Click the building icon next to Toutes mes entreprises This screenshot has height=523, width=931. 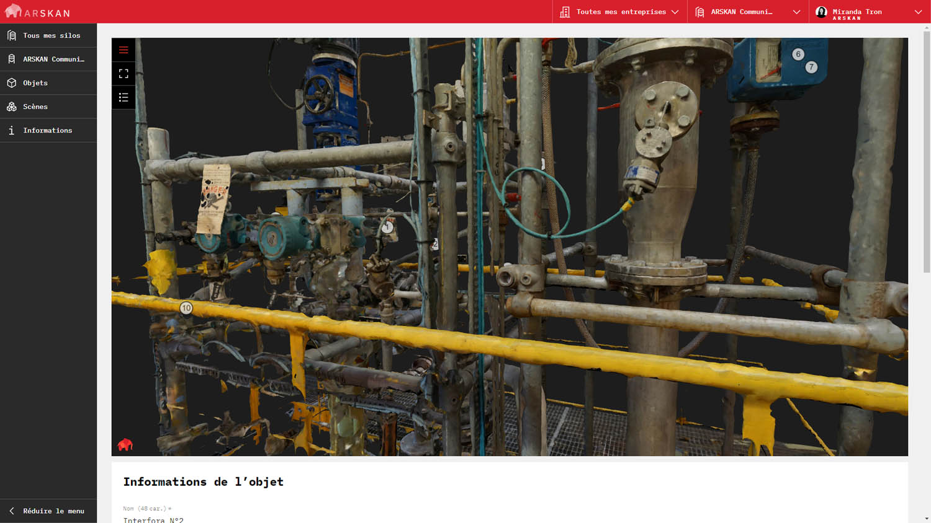564,11
